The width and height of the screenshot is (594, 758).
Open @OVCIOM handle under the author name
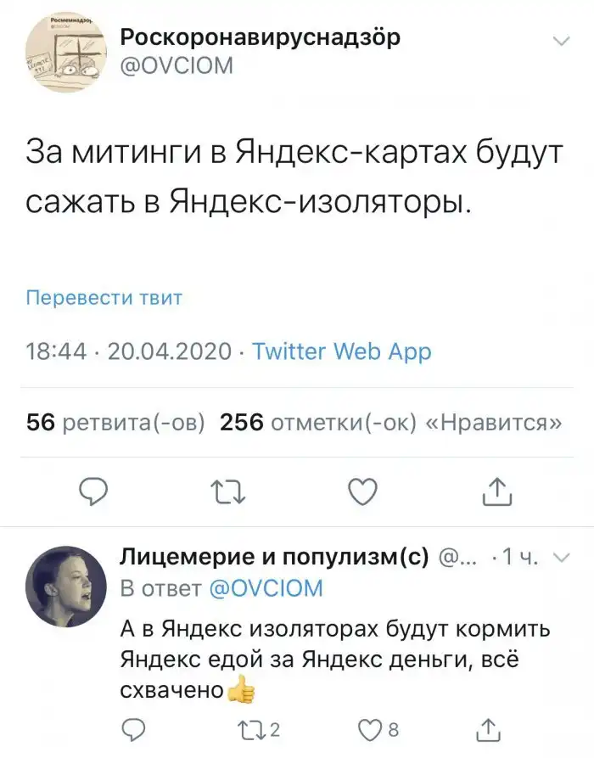[177, 66]
